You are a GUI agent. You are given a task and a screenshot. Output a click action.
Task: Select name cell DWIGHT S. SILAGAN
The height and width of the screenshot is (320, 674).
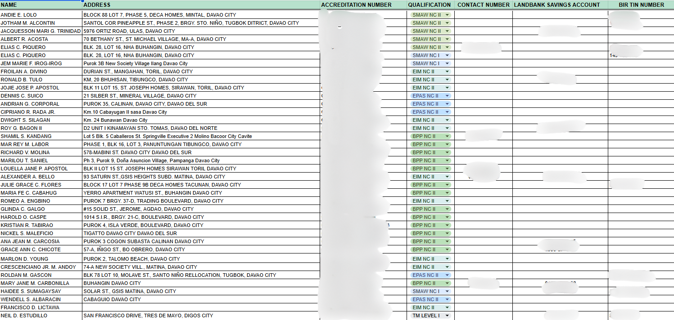(x=41, y=120)
